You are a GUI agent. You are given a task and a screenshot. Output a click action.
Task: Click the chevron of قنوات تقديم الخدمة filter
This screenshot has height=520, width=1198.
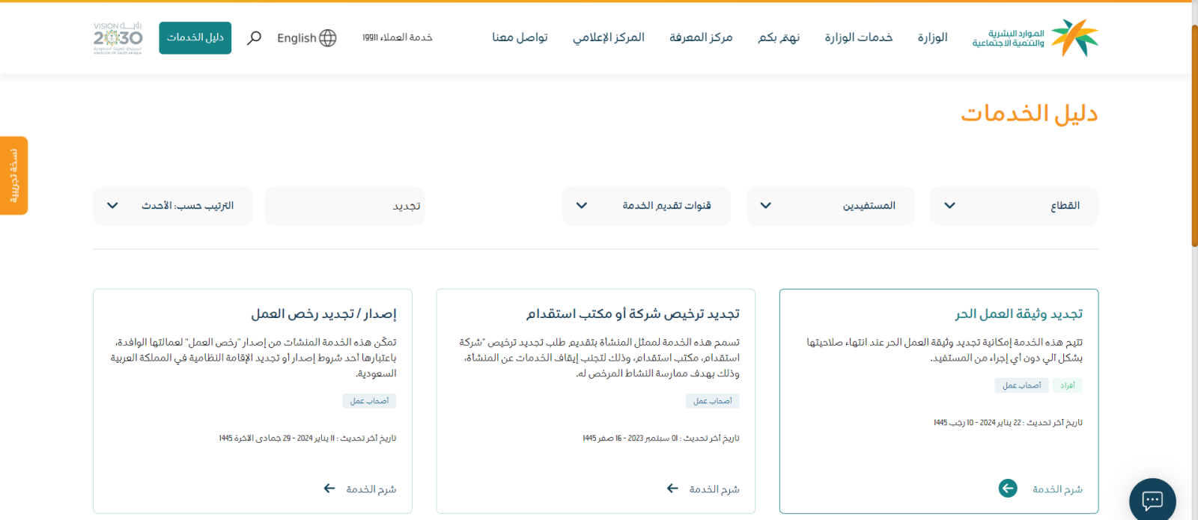[582, 206]
